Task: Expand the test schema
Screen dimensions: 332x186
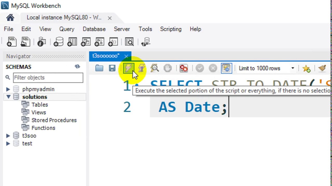Action: [x=8, y=143]
